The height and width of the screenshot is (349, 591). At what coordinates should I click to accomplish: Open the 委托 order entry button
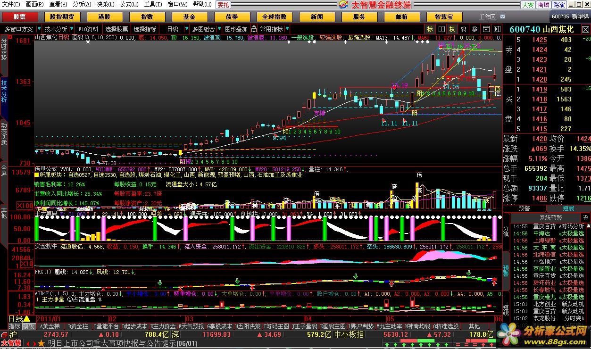pyautogui.click(x=223, y=5)
